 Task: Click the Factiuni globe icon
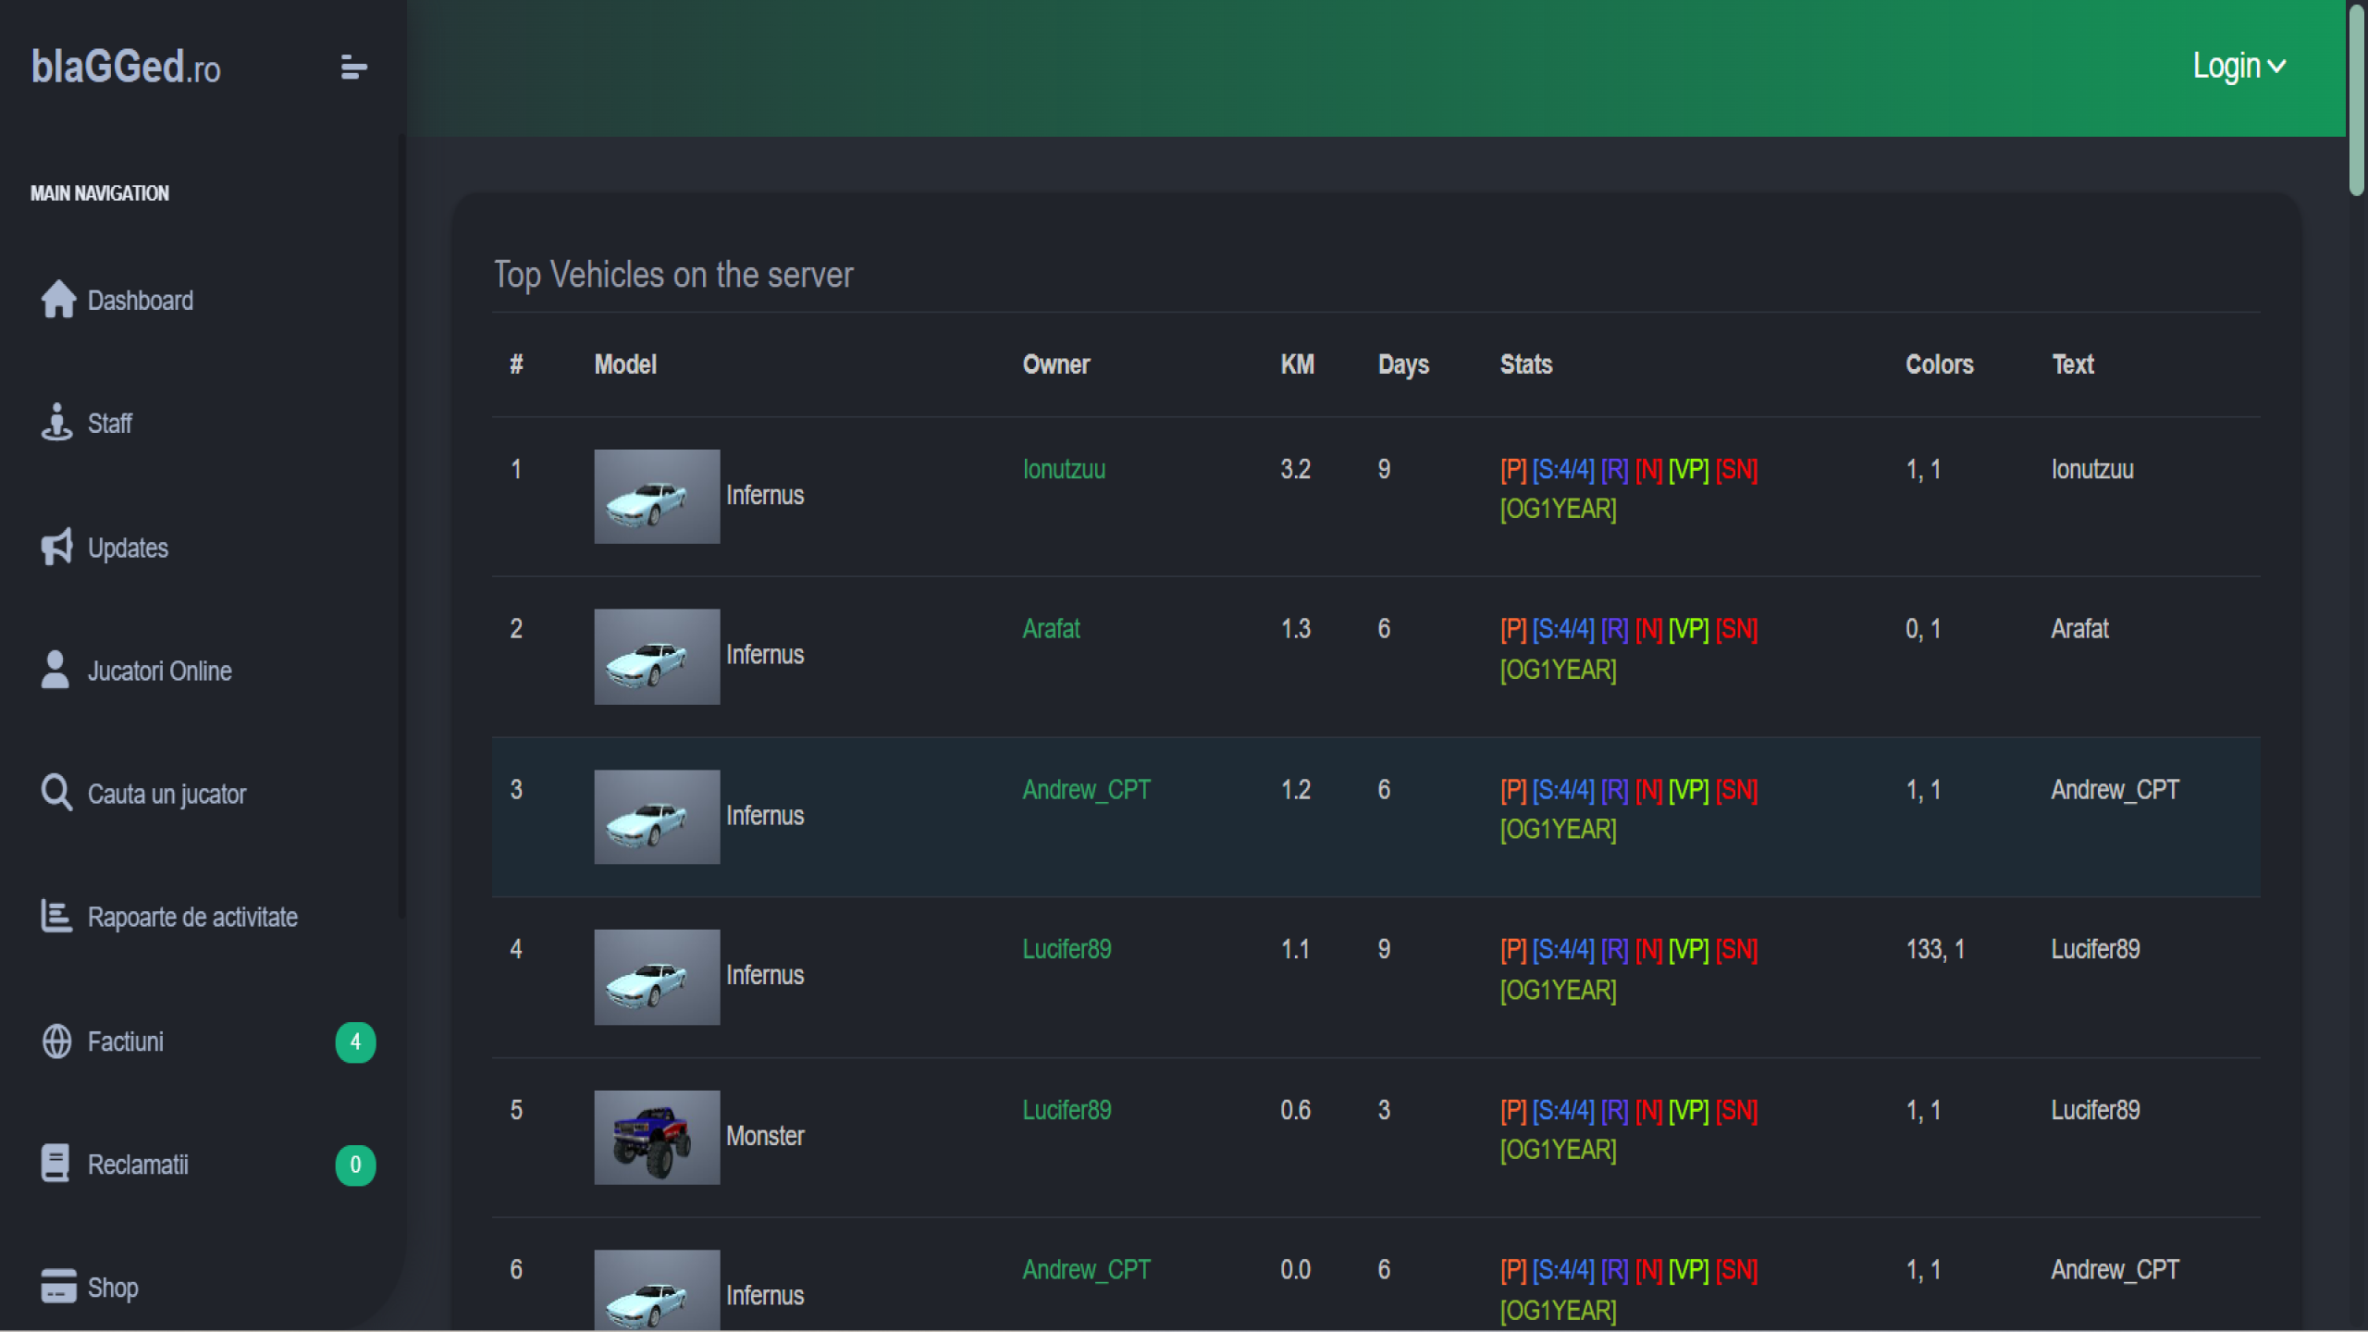tap(56, 1041)
